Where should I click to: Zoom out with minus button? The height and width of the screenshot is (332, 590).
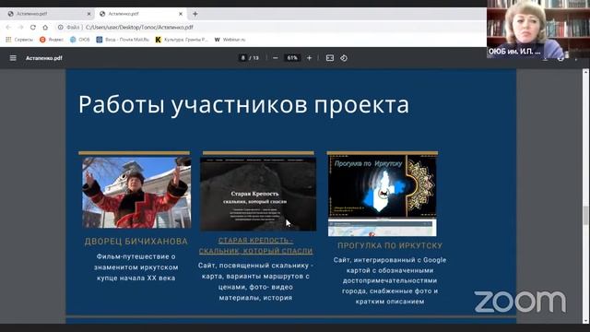[x=275, y=58]
